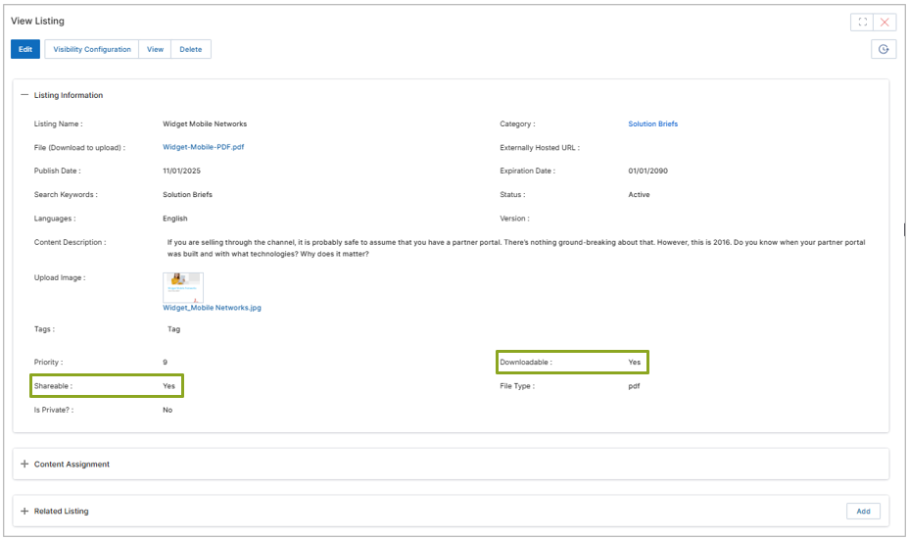Click the File Type pdf value
The image size is (908, 540).
point(634,386)
